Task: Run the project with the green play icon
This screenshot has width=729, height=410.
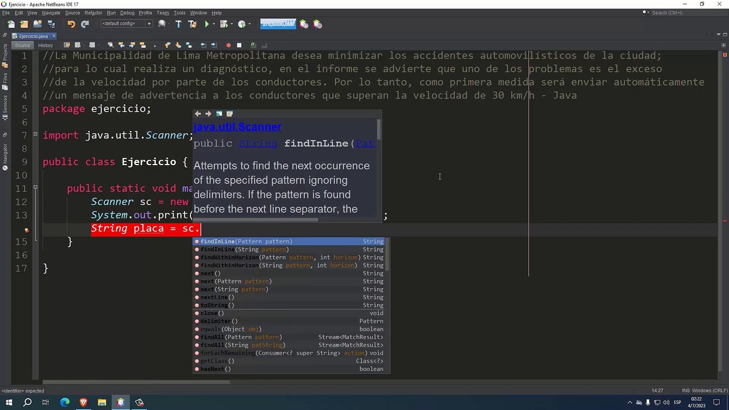Action: [207, 24]
